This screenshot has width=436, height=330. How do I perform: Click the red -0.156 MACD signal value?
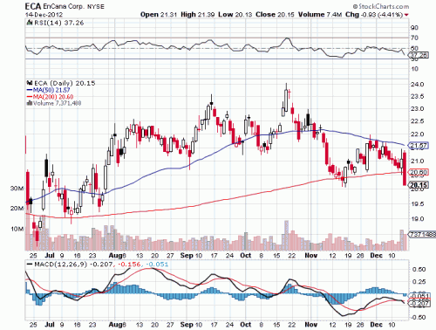click(128, 265)
